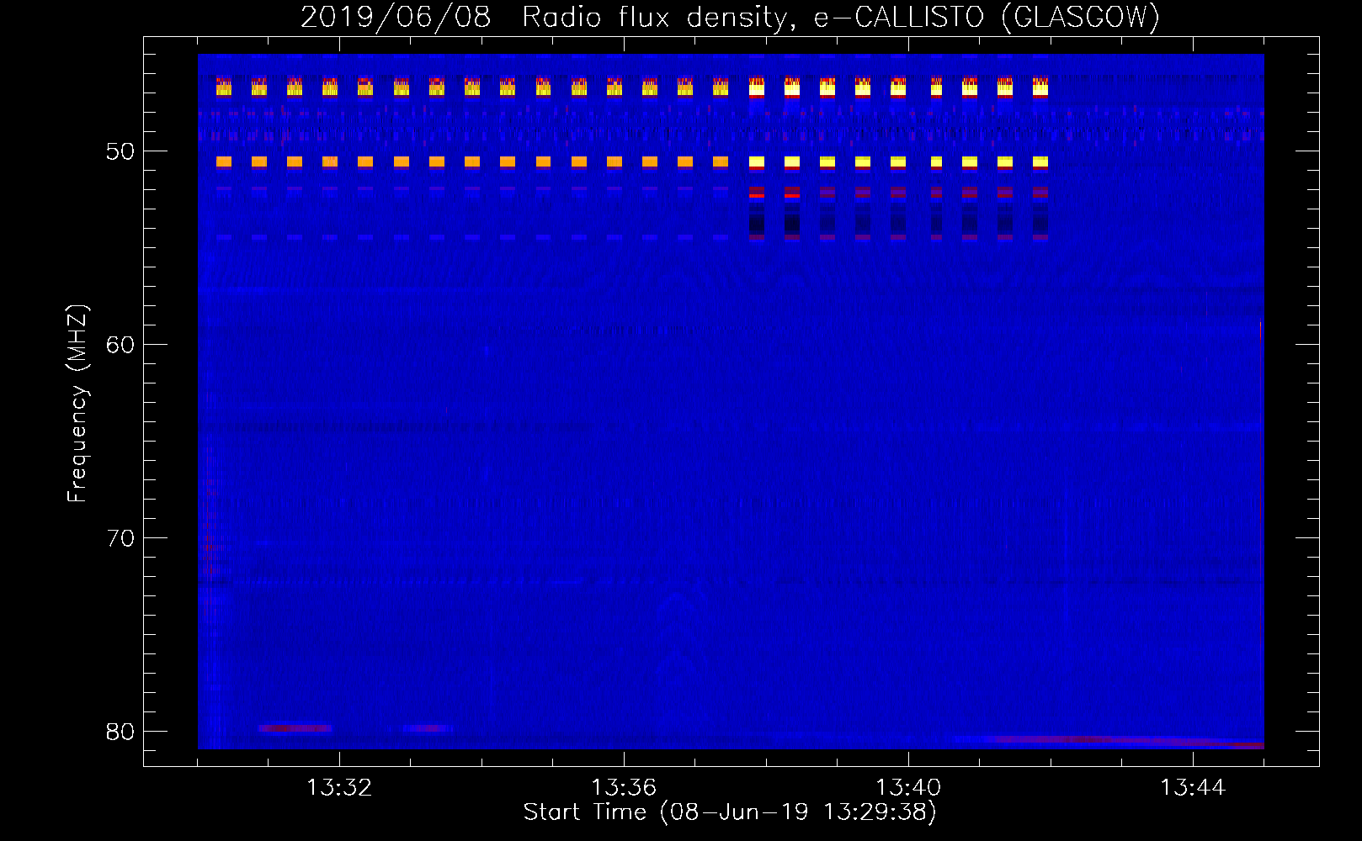Click the 13:32 time tick label
Screen dimensions: 1362x841
pyautogui.click(x=339, y=788)
